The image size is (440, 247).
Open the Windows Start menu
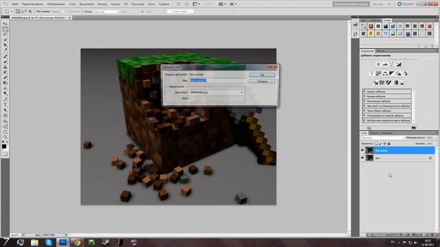pyautogui.click(x=6, y=242)
